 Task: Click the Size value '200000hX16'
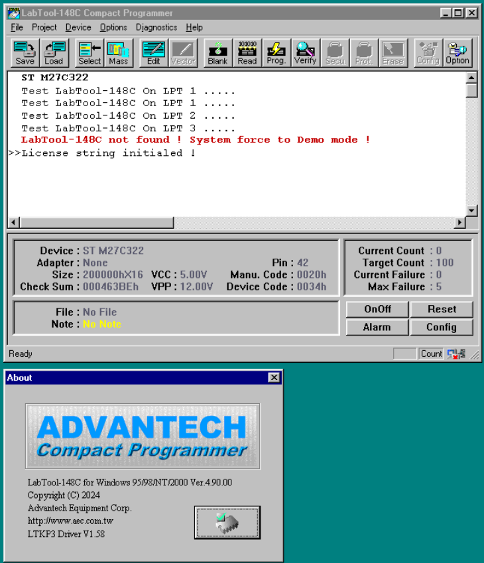113,275
